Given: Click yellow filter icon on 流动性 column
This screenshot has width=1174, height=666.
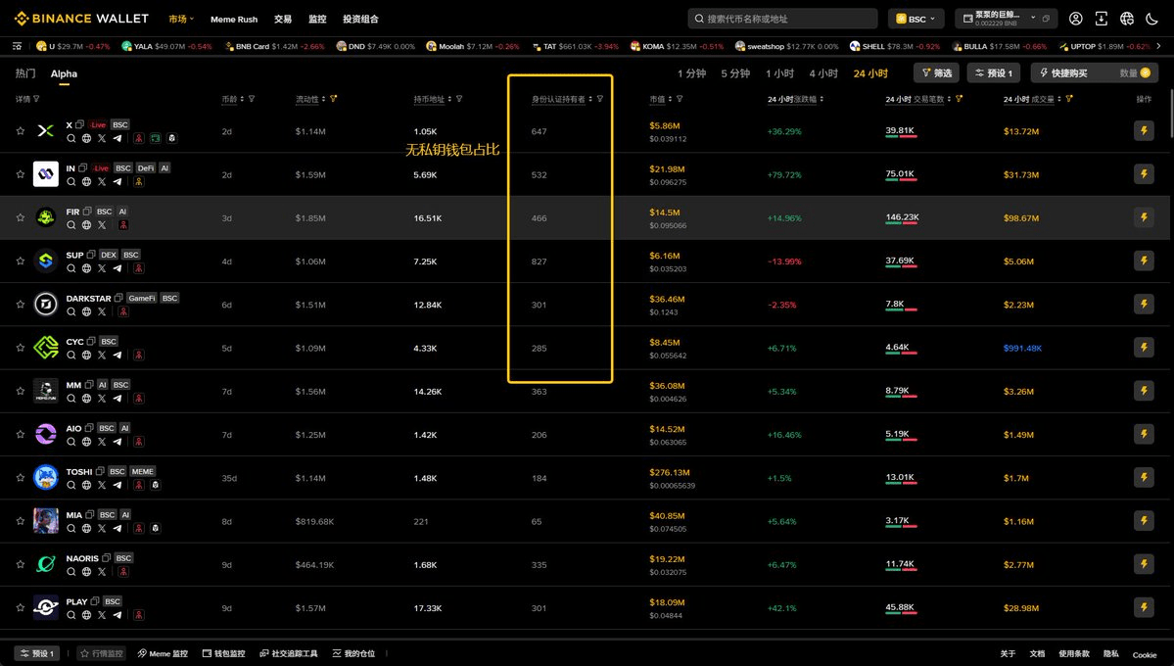Looking at the screenshot, I should coord(333,99).
